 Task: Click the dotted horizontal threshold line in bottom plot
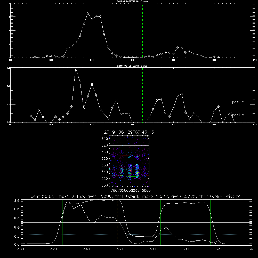tap(136, 235)
